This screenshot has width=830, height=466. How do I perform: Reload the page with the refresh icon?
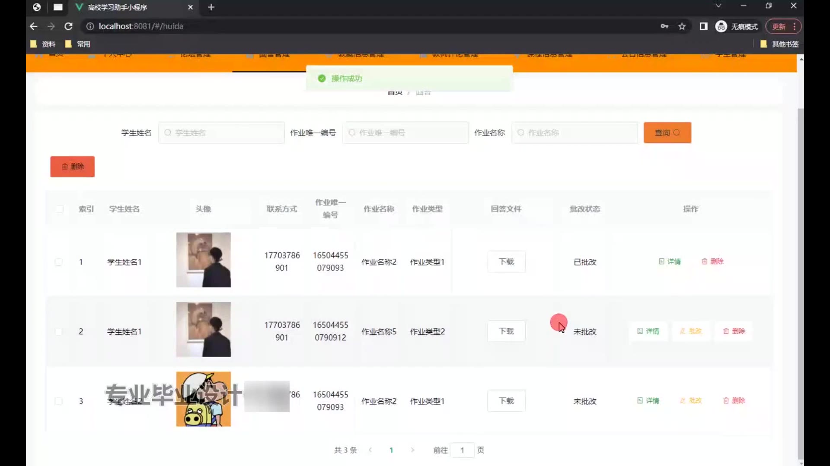click(68, 26)
